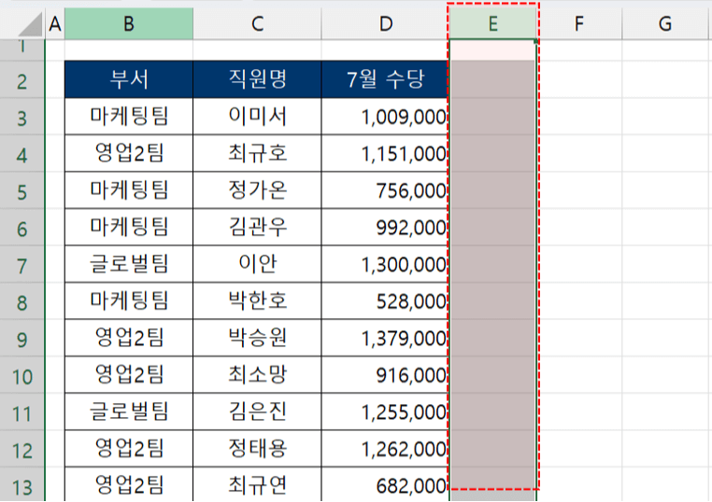Select the 마케팅팀 cell beside 정가온
This screenshot has width=712, height=502.
pos(129,190)
